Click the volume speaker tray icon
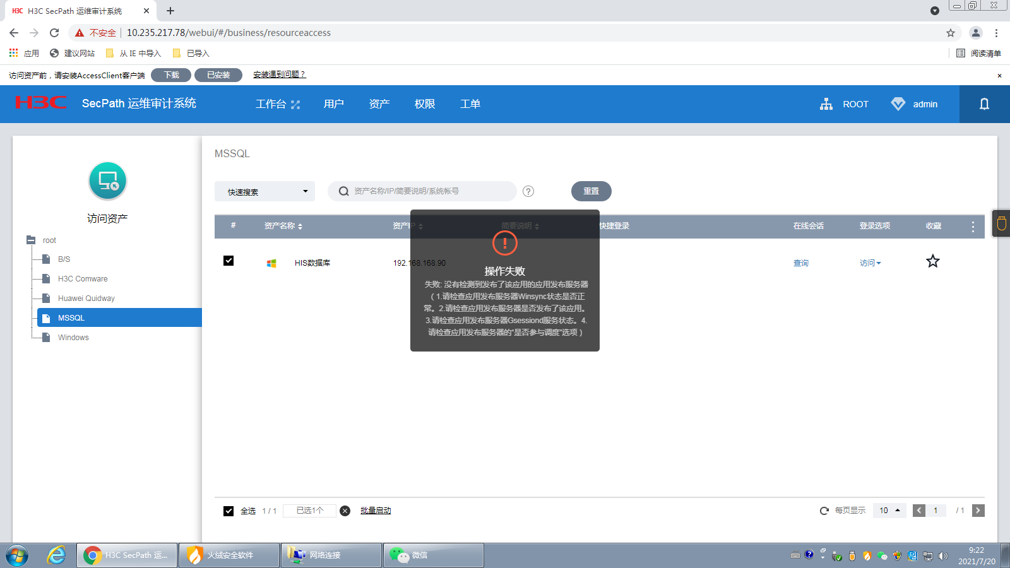 943,556
